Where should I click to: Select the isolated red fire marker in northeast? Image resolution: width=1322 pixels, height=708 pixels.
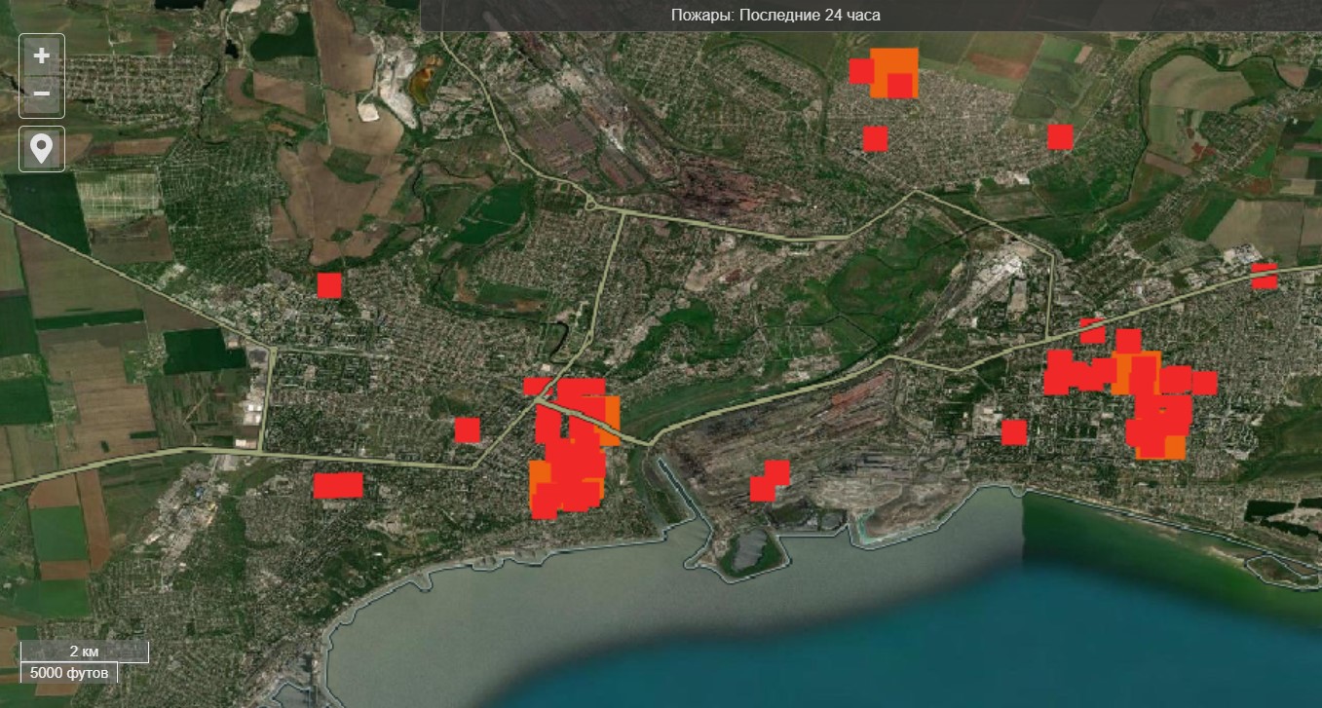click(x=1060, y=136)
